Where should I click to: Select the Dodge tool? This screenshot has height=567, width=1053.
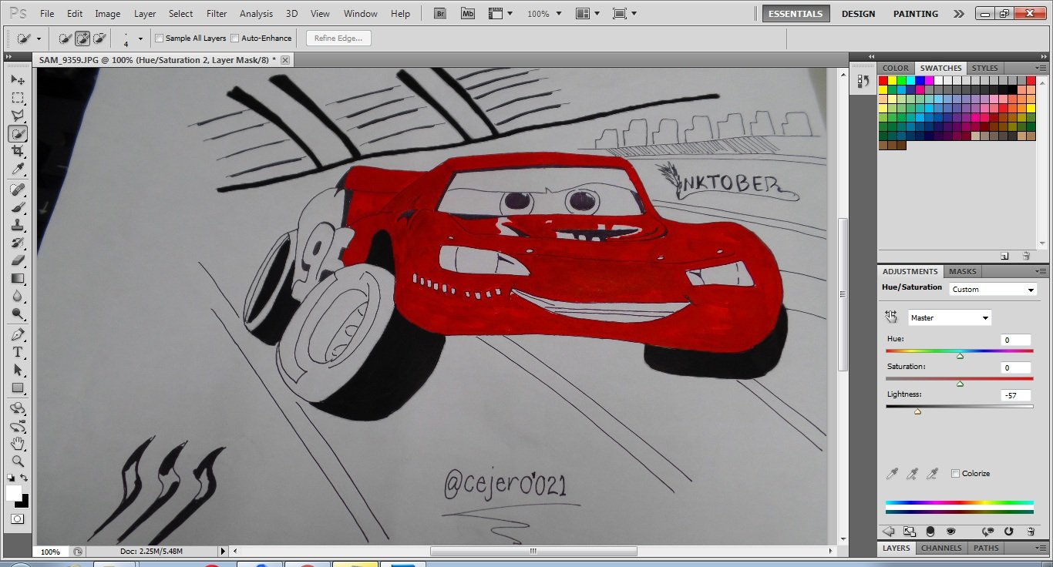[18, 314]
